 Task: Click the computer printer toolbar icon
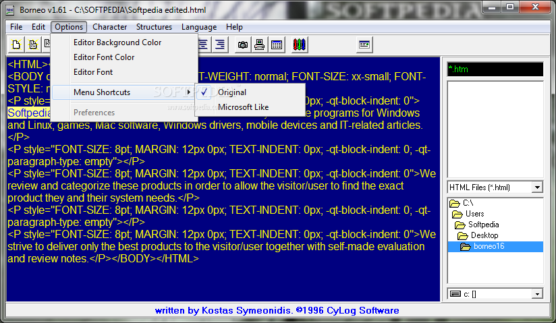pyautogui.click(x=260, y=45)
